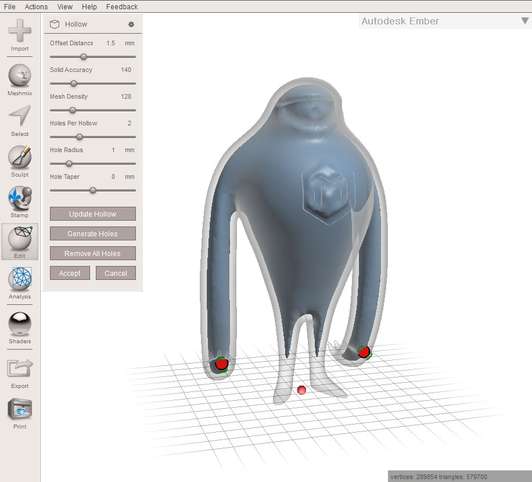Open the Actions menu

pos(37,6)
